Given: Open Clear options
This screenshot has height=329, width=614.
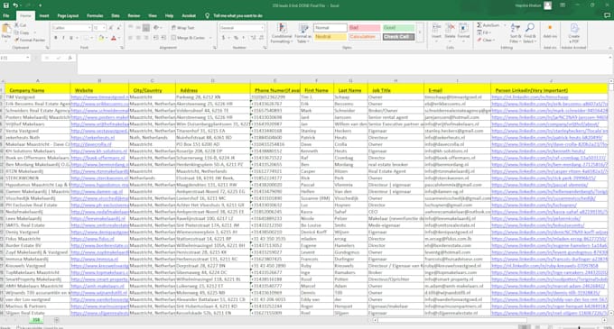Looking at the screenshot, I should pyautogui.click(x=485, y=40).
